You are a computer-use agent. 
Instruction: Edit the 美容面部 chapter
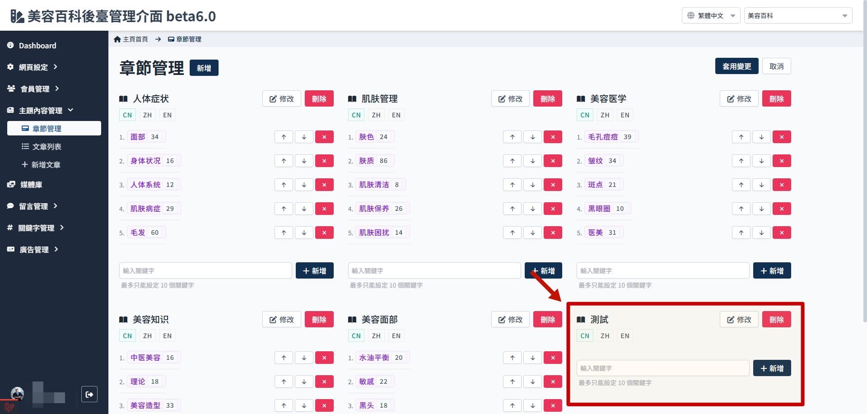click(510, 319)
